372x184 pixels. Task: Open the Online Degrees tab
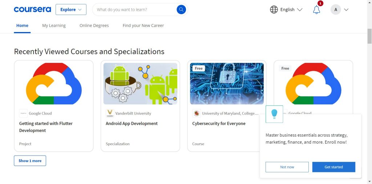[x=94, y=25]
